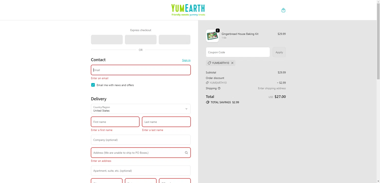Click the item quantity badge 1

218,30
